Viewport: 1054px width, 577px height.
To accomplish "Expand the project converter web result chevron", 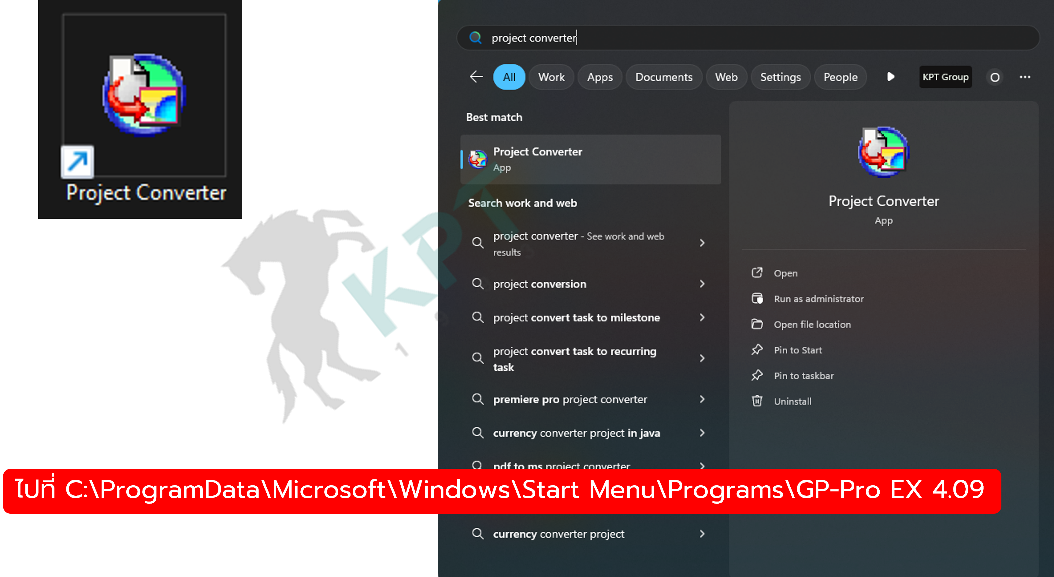I will click(x=702, y=243).
